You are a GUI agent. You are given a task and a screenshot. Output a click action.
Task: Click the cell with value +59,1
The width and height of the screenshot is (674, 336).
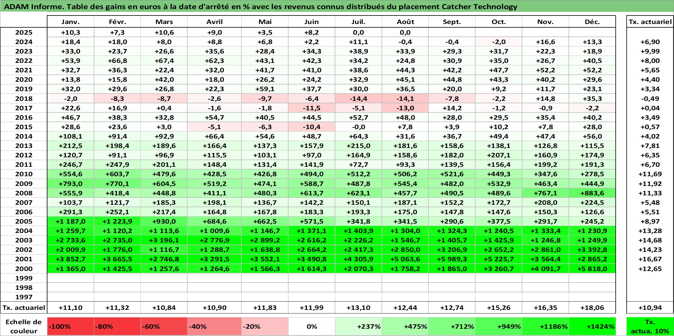coord(265,89)
